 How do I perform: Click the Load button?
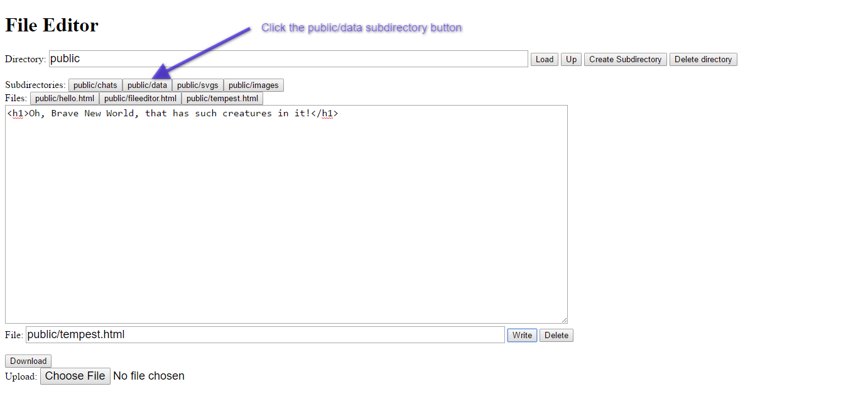544,59
